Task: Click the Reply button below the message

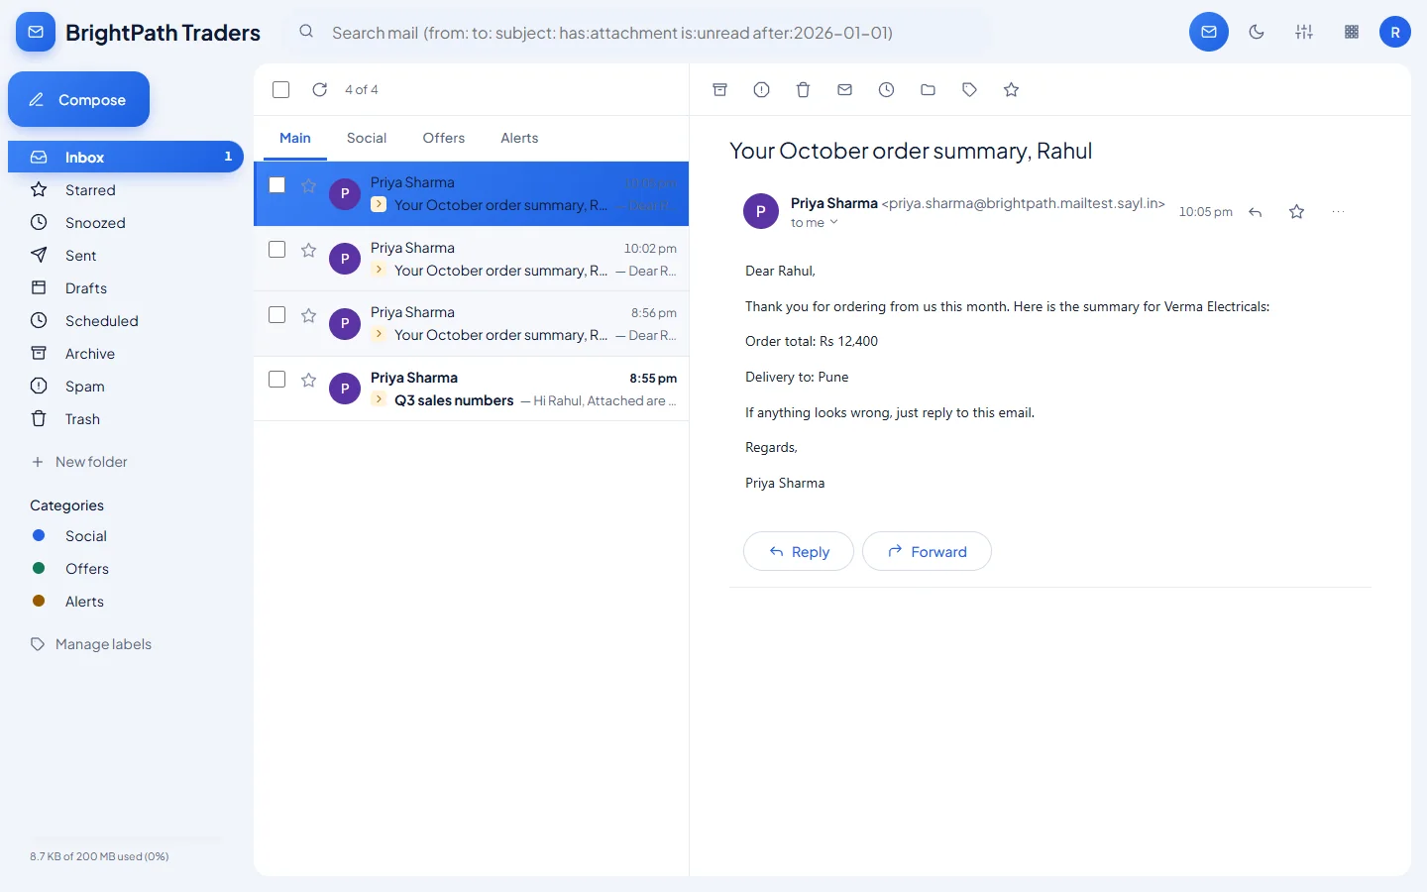Action: (x=799, y=551)
